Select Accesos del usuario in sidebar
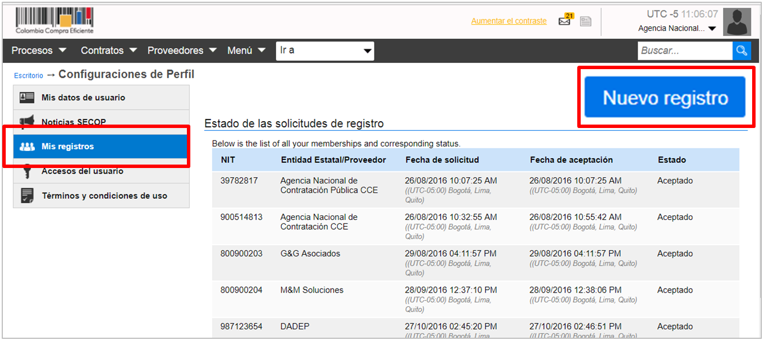763x340 pixels. tap(82, 171)
